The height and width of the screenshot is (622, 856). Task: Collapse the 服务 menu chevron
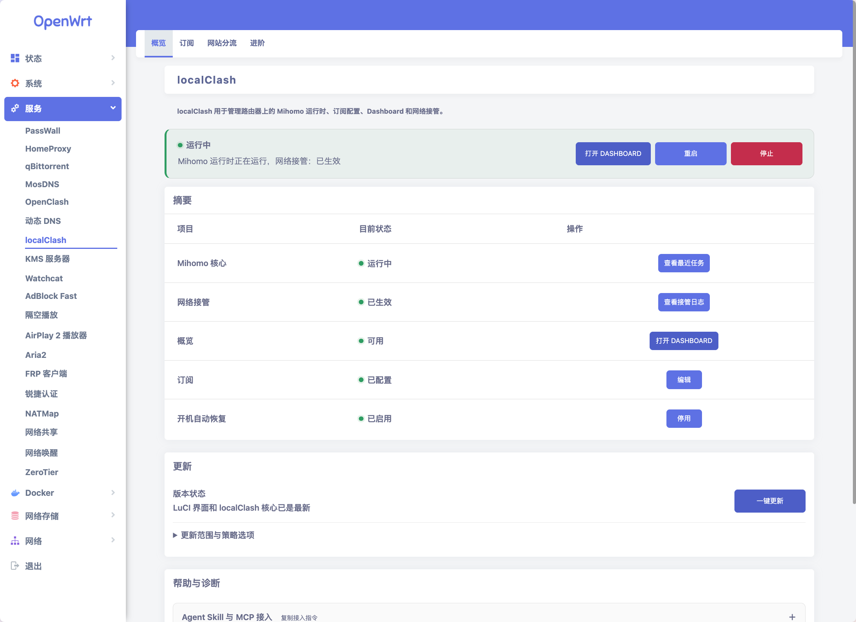pos(113,108)
